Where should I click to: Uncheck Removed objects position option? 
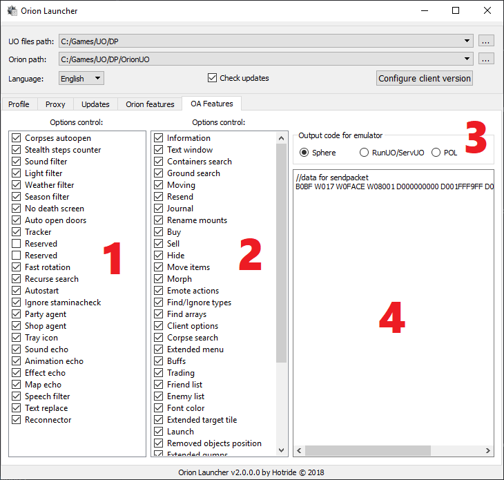click(x=159, y=443)
